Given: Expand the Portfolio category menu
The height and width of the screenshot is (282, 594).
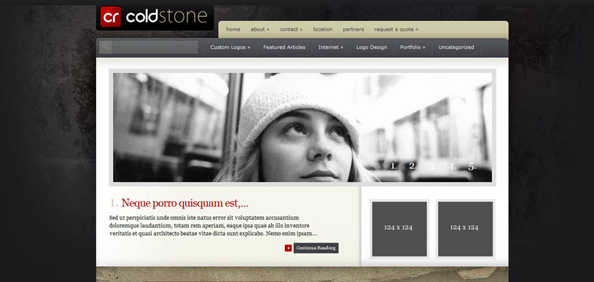Looking at the screenshot, I should pos(413,47).
